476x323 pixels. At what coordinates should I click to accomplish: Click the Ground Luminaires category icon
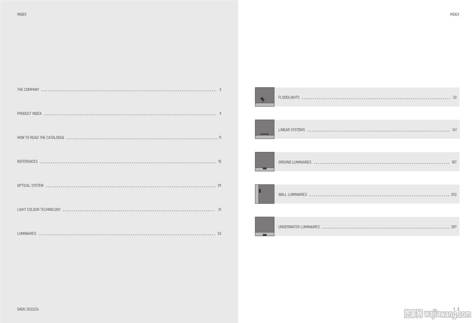click(265, 161)
